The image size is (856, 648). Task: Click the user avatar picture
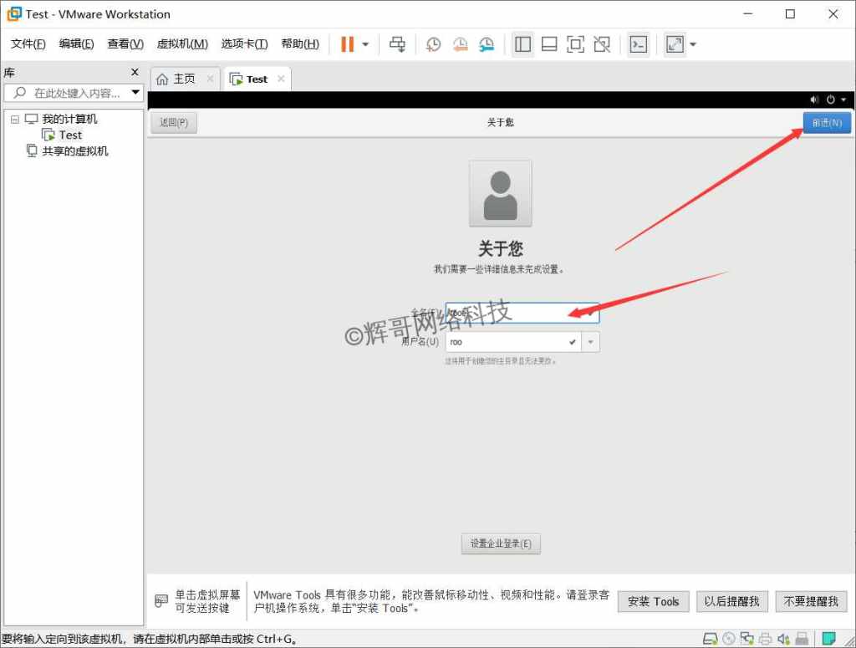500,193
